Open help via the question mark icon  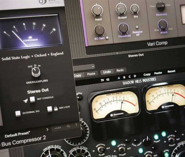(x=76, y=125)
